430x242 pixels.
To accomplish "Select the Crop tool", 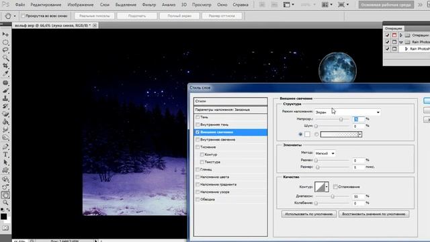I will coord(5,66).
